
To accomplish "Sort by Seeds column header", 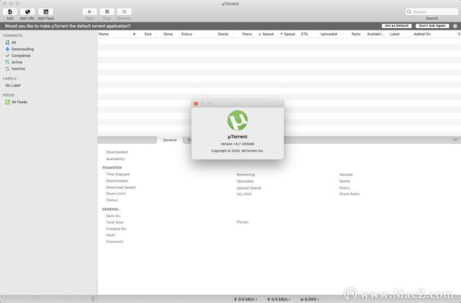I will [223, 34].
